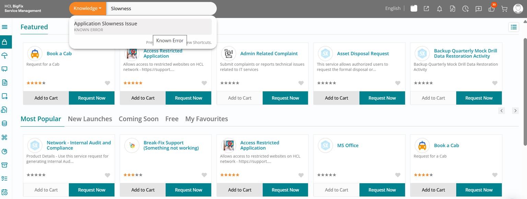Request Now for MS Office

click(382, 190)
